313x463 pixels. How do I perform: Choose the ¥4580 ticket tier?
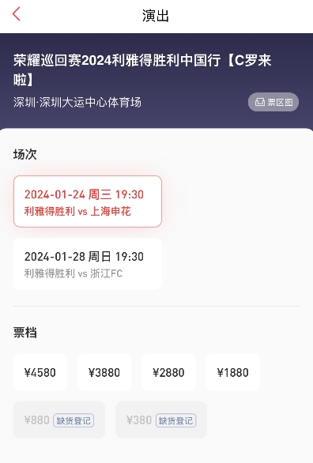point(40,372)
